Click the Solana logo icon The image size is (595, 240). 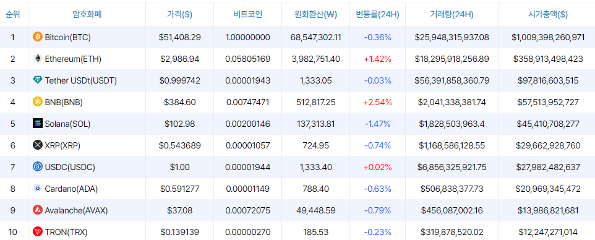click(38, 124)
